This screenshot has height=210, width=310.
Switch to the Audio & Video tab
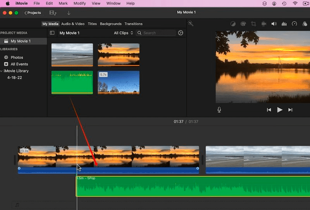coord(73,24)
